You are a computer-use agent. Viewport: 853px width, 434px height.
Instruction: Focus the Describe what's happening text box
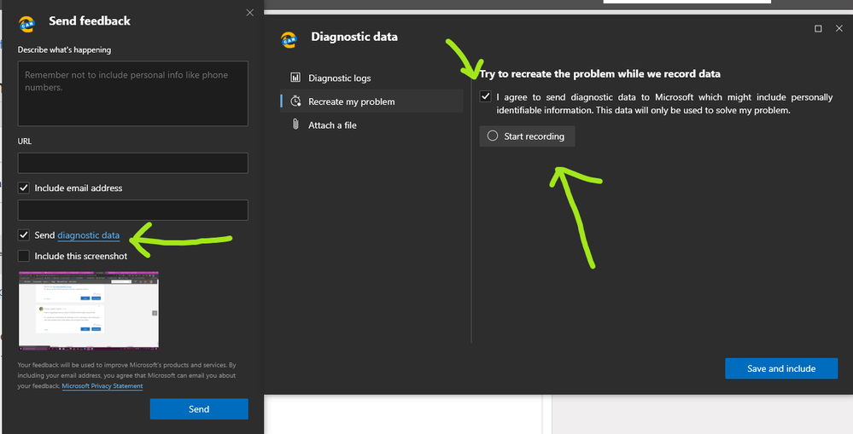132,94
